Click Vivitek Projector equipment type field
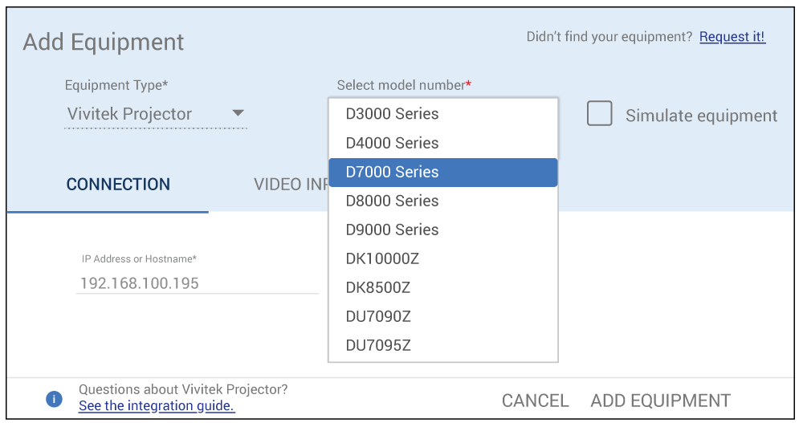 [145, 114]
